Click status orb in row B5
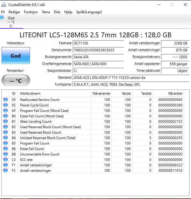Screen dimensions: 191x199 5,143
